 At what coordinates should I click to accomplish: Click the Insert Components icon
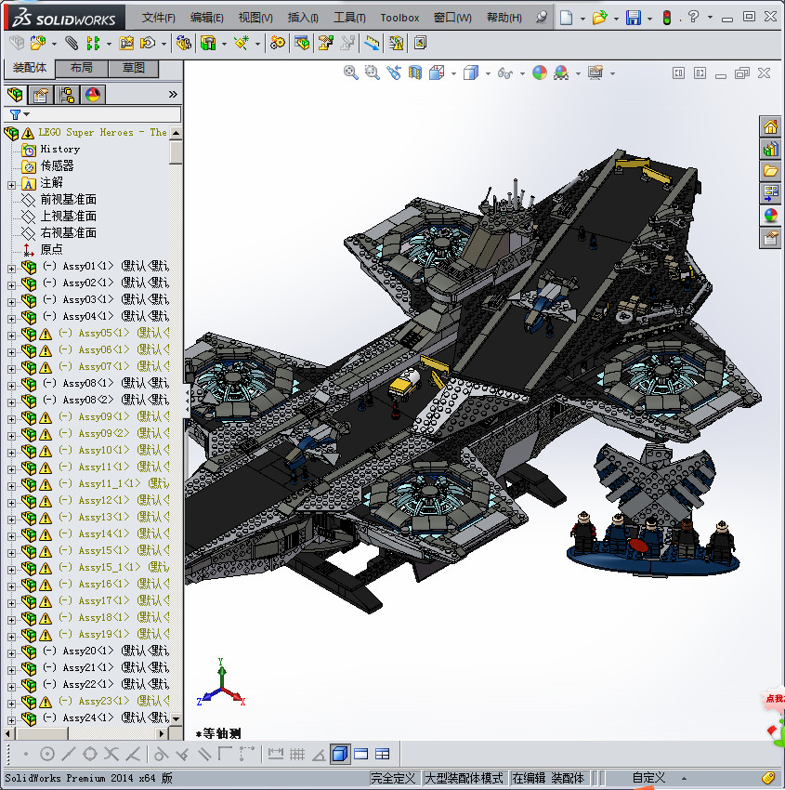38,43
